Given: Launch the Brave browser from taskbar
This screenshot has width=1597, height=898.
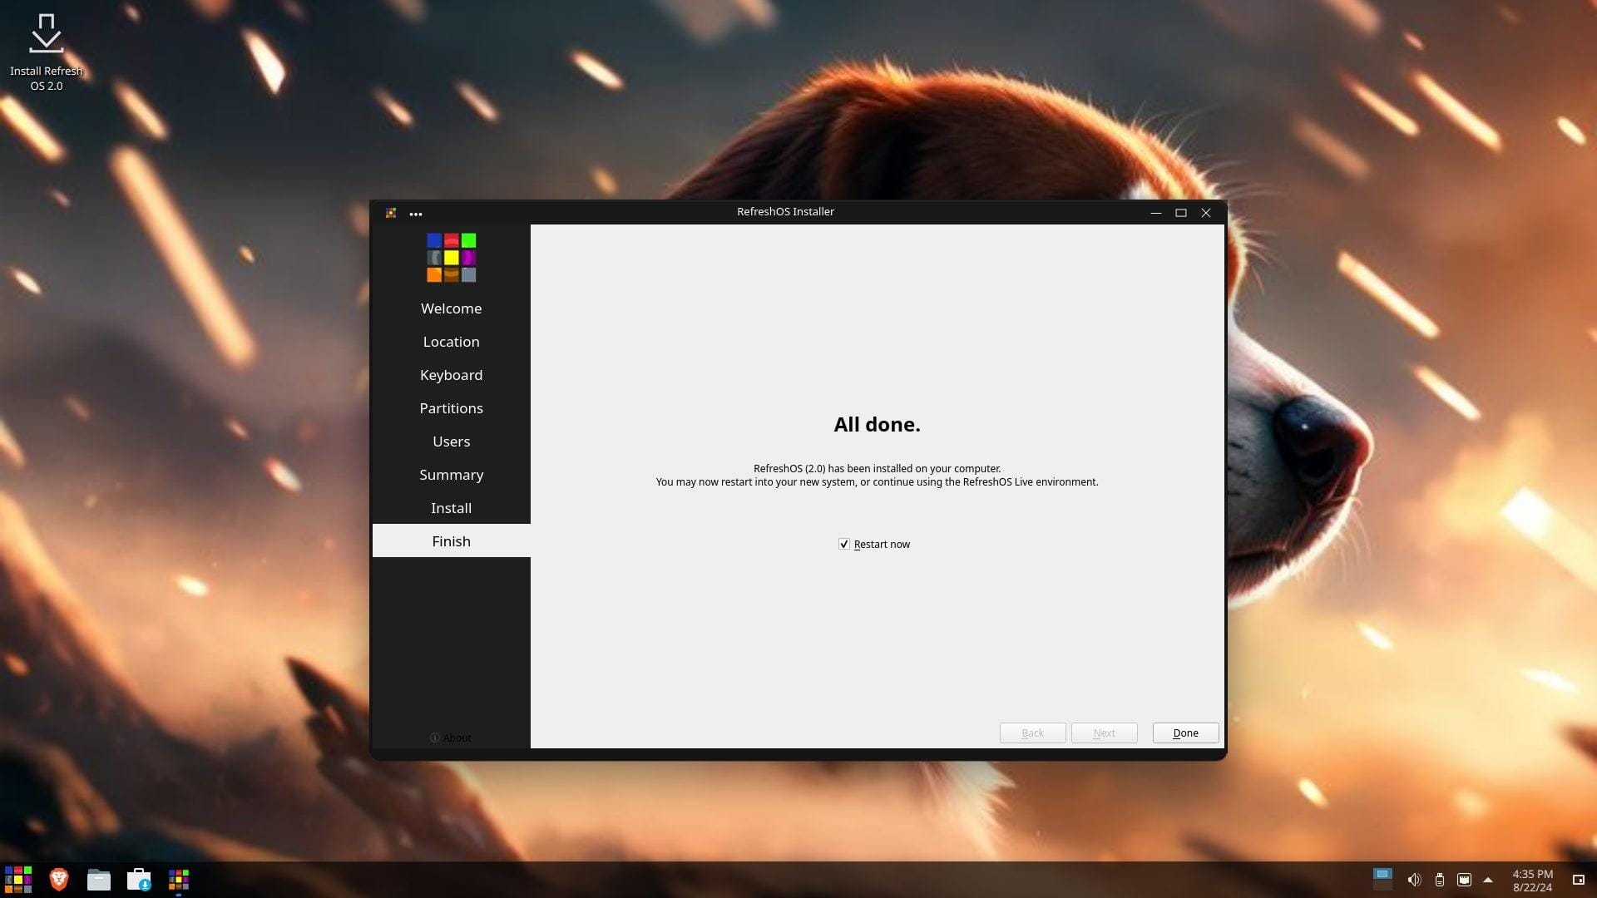Looking at the screenshot, I should click(58, 879).
